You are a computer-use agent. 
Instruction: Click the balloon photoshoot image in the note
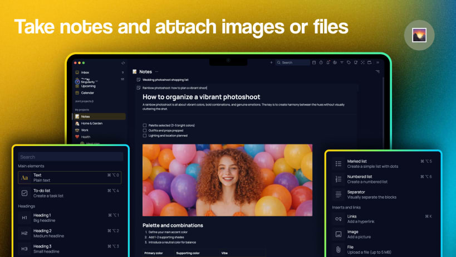[227, 180]
